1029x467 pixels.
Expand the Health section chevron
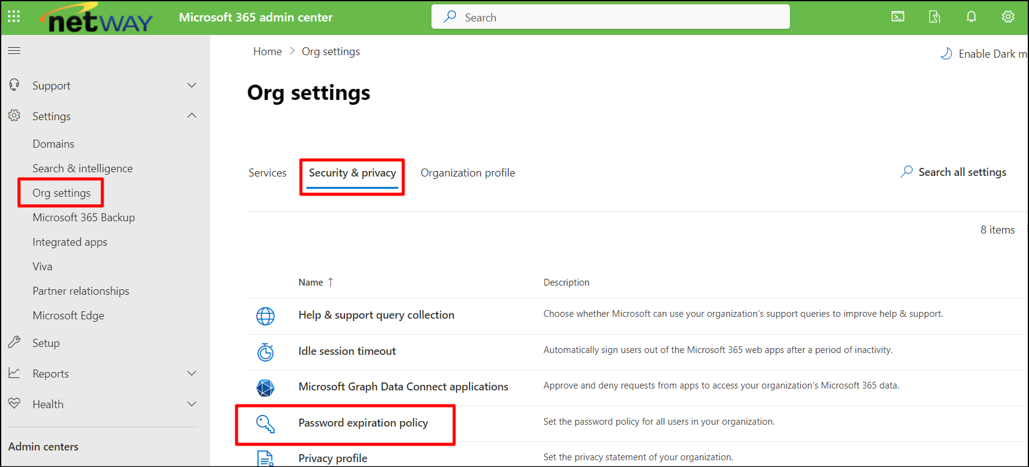click(x=192, y=404)
